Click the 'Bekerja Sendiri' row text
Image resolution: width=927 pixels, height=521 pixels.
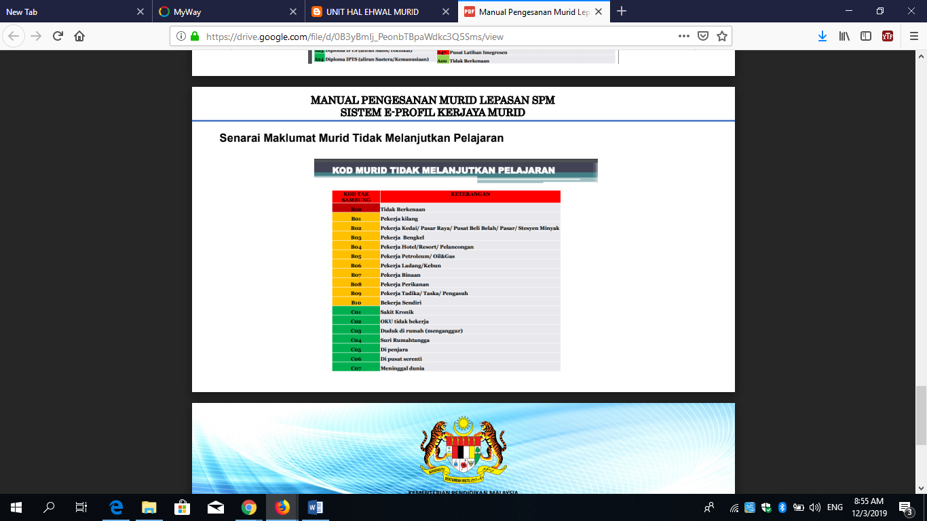coord(401,303)
